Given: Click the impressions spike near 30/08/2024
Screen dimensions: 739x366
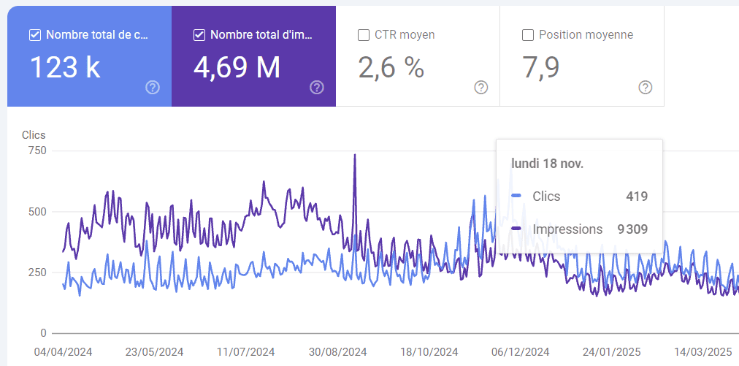Looking at the screenshot, I should (x=355, y=156).
